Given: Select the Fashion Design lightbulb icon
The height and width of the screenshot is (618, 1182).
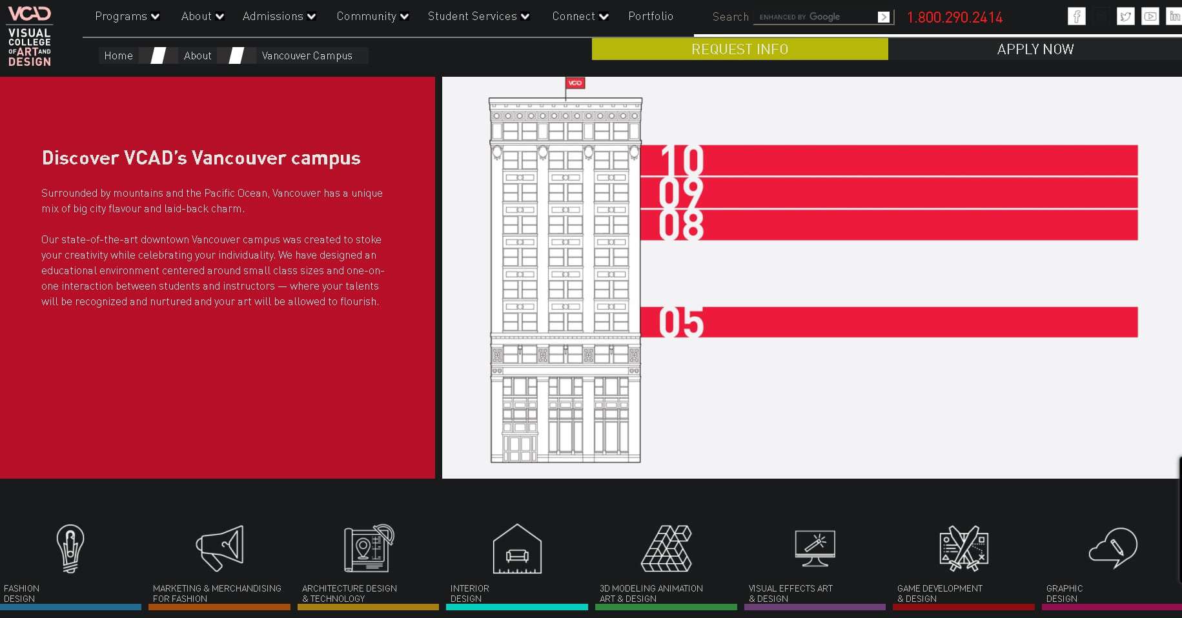Looking at the screenshot, I should tap(70, 548).
